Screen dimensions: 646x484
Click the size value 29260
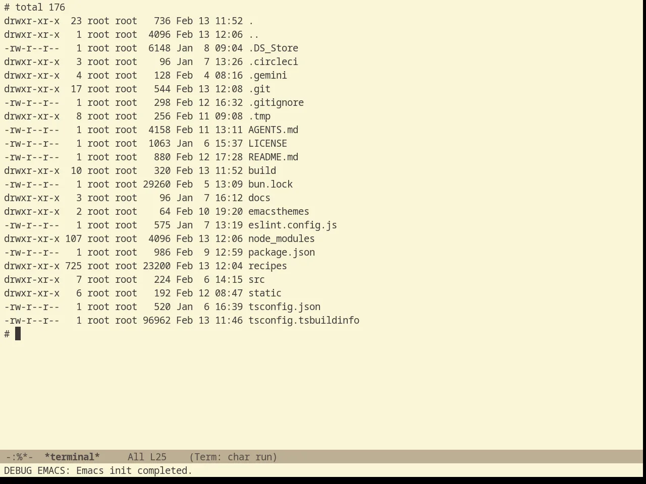(x=156, y=185)
